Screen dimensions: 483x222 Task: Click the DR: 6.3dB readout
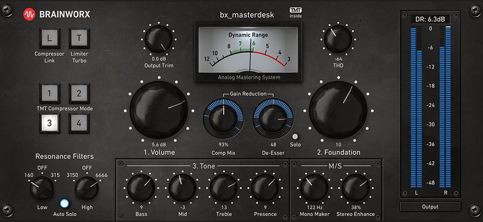click(x=430, y=19)
